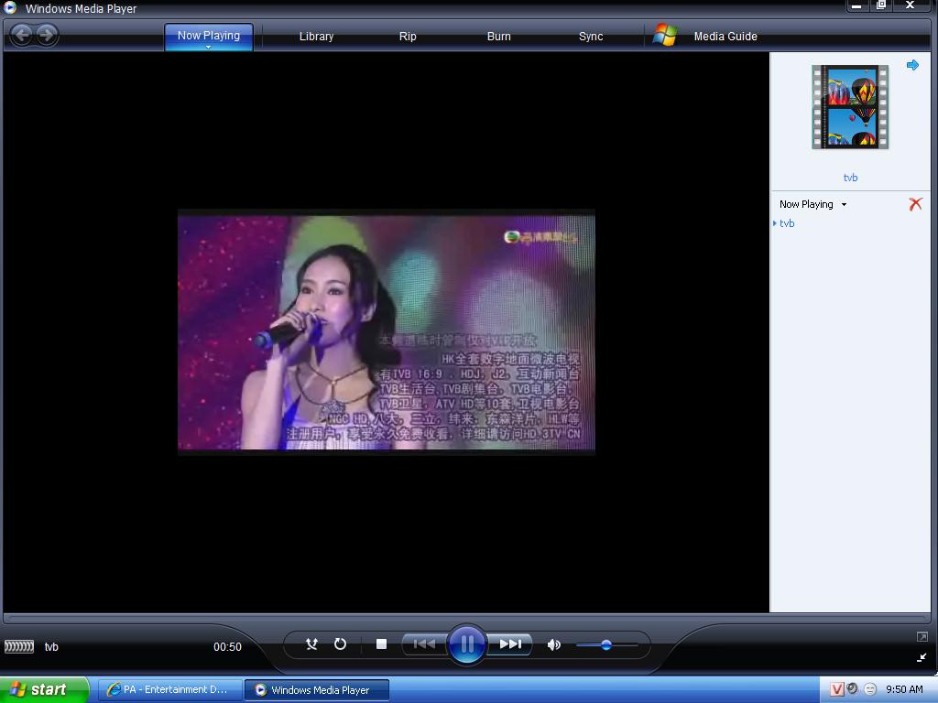The height and width of the screenshot is (703, 938).
Task: Adjust the volume slider
Action: (x=606, y=645)
